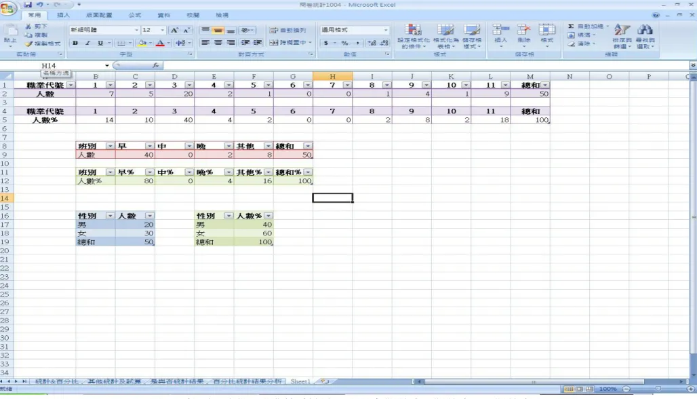
Task: Increase decimal places
Action: pos(372,43)
